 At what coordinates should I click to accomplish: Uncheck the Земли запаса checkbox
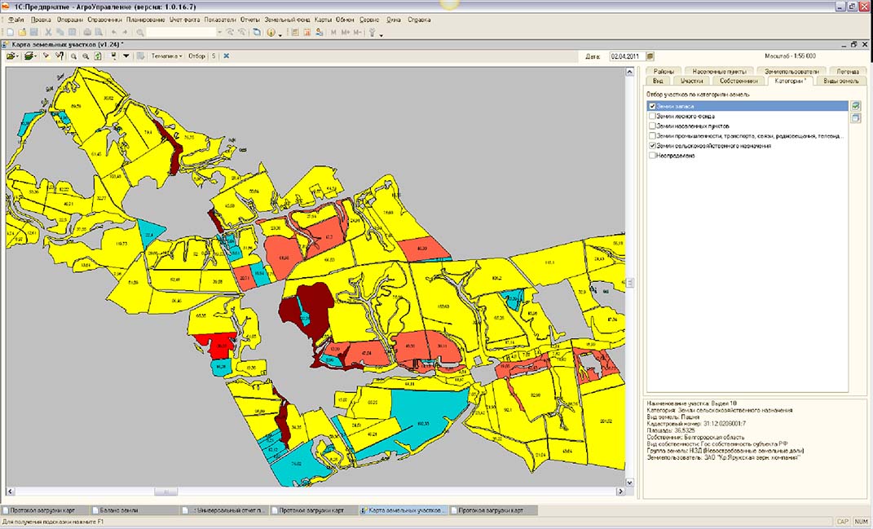(x=652, y=106)
